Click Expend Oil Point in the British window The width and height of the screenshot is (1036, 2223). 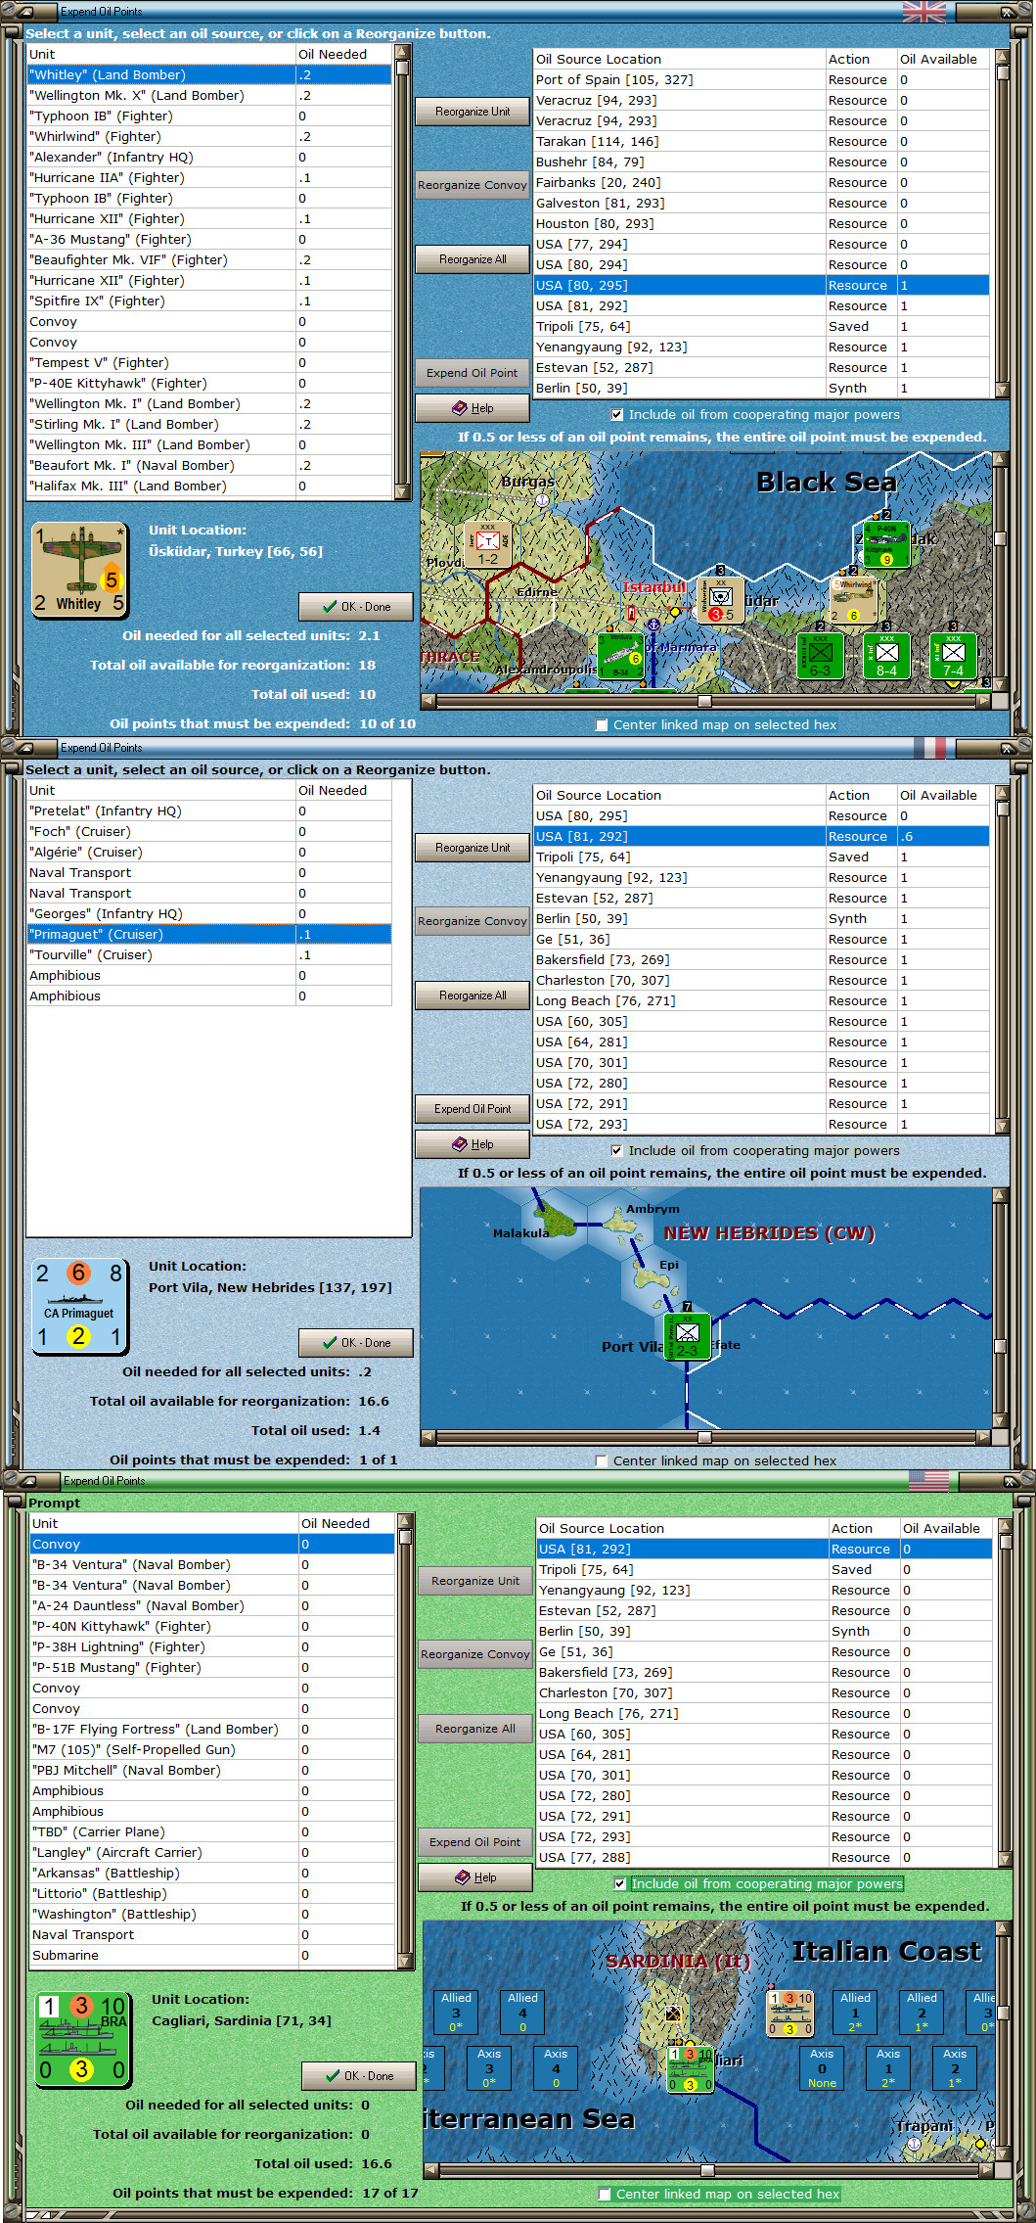click(473, 373)
